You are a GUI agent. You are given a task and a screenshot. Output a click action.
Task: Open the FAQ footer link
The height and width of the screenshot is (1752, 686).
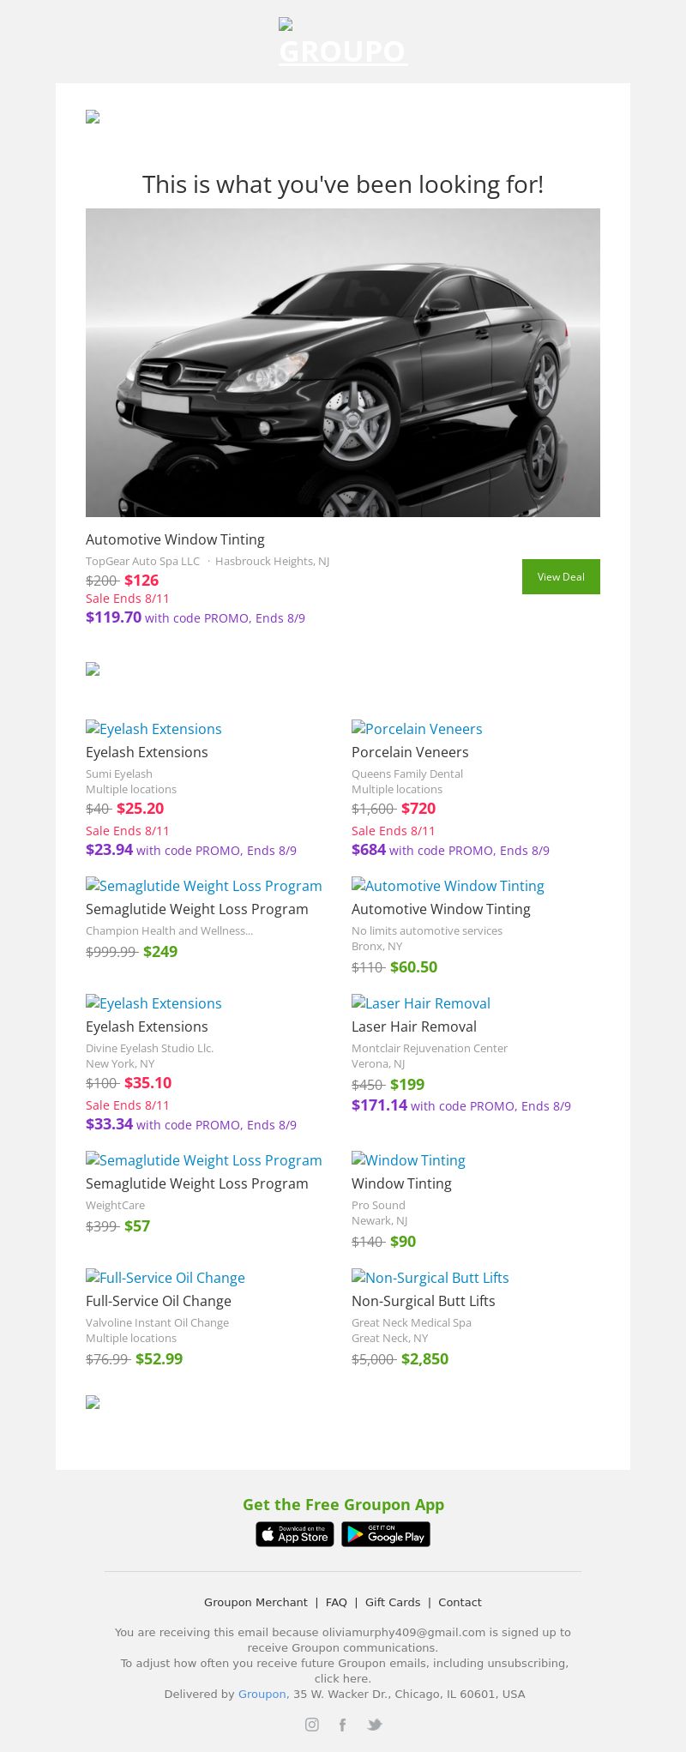(336, 1602)
